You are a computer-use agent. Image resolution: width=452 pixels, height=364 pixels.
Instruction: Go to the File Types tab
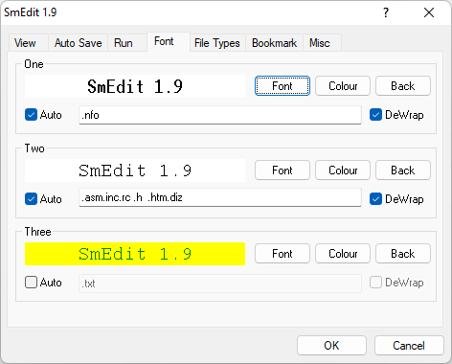217,43
